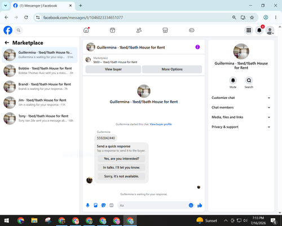Open the Sunset weather widget
This screenshot has width=282, height=226.
(x=207, y=220)
